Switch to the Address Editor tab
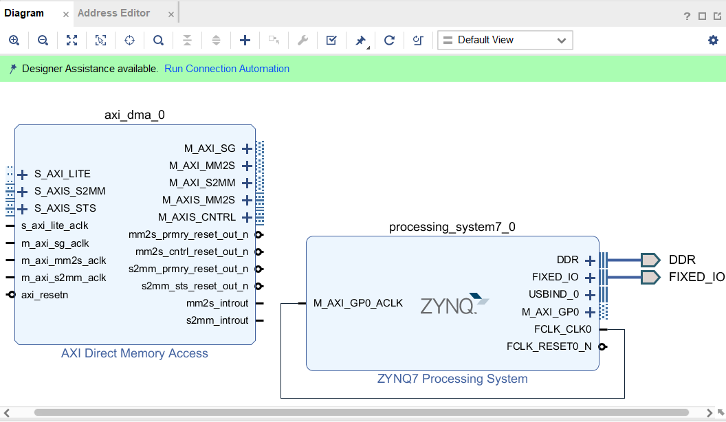726x422 pixels. pyautogui.click(x=114, y=12)
